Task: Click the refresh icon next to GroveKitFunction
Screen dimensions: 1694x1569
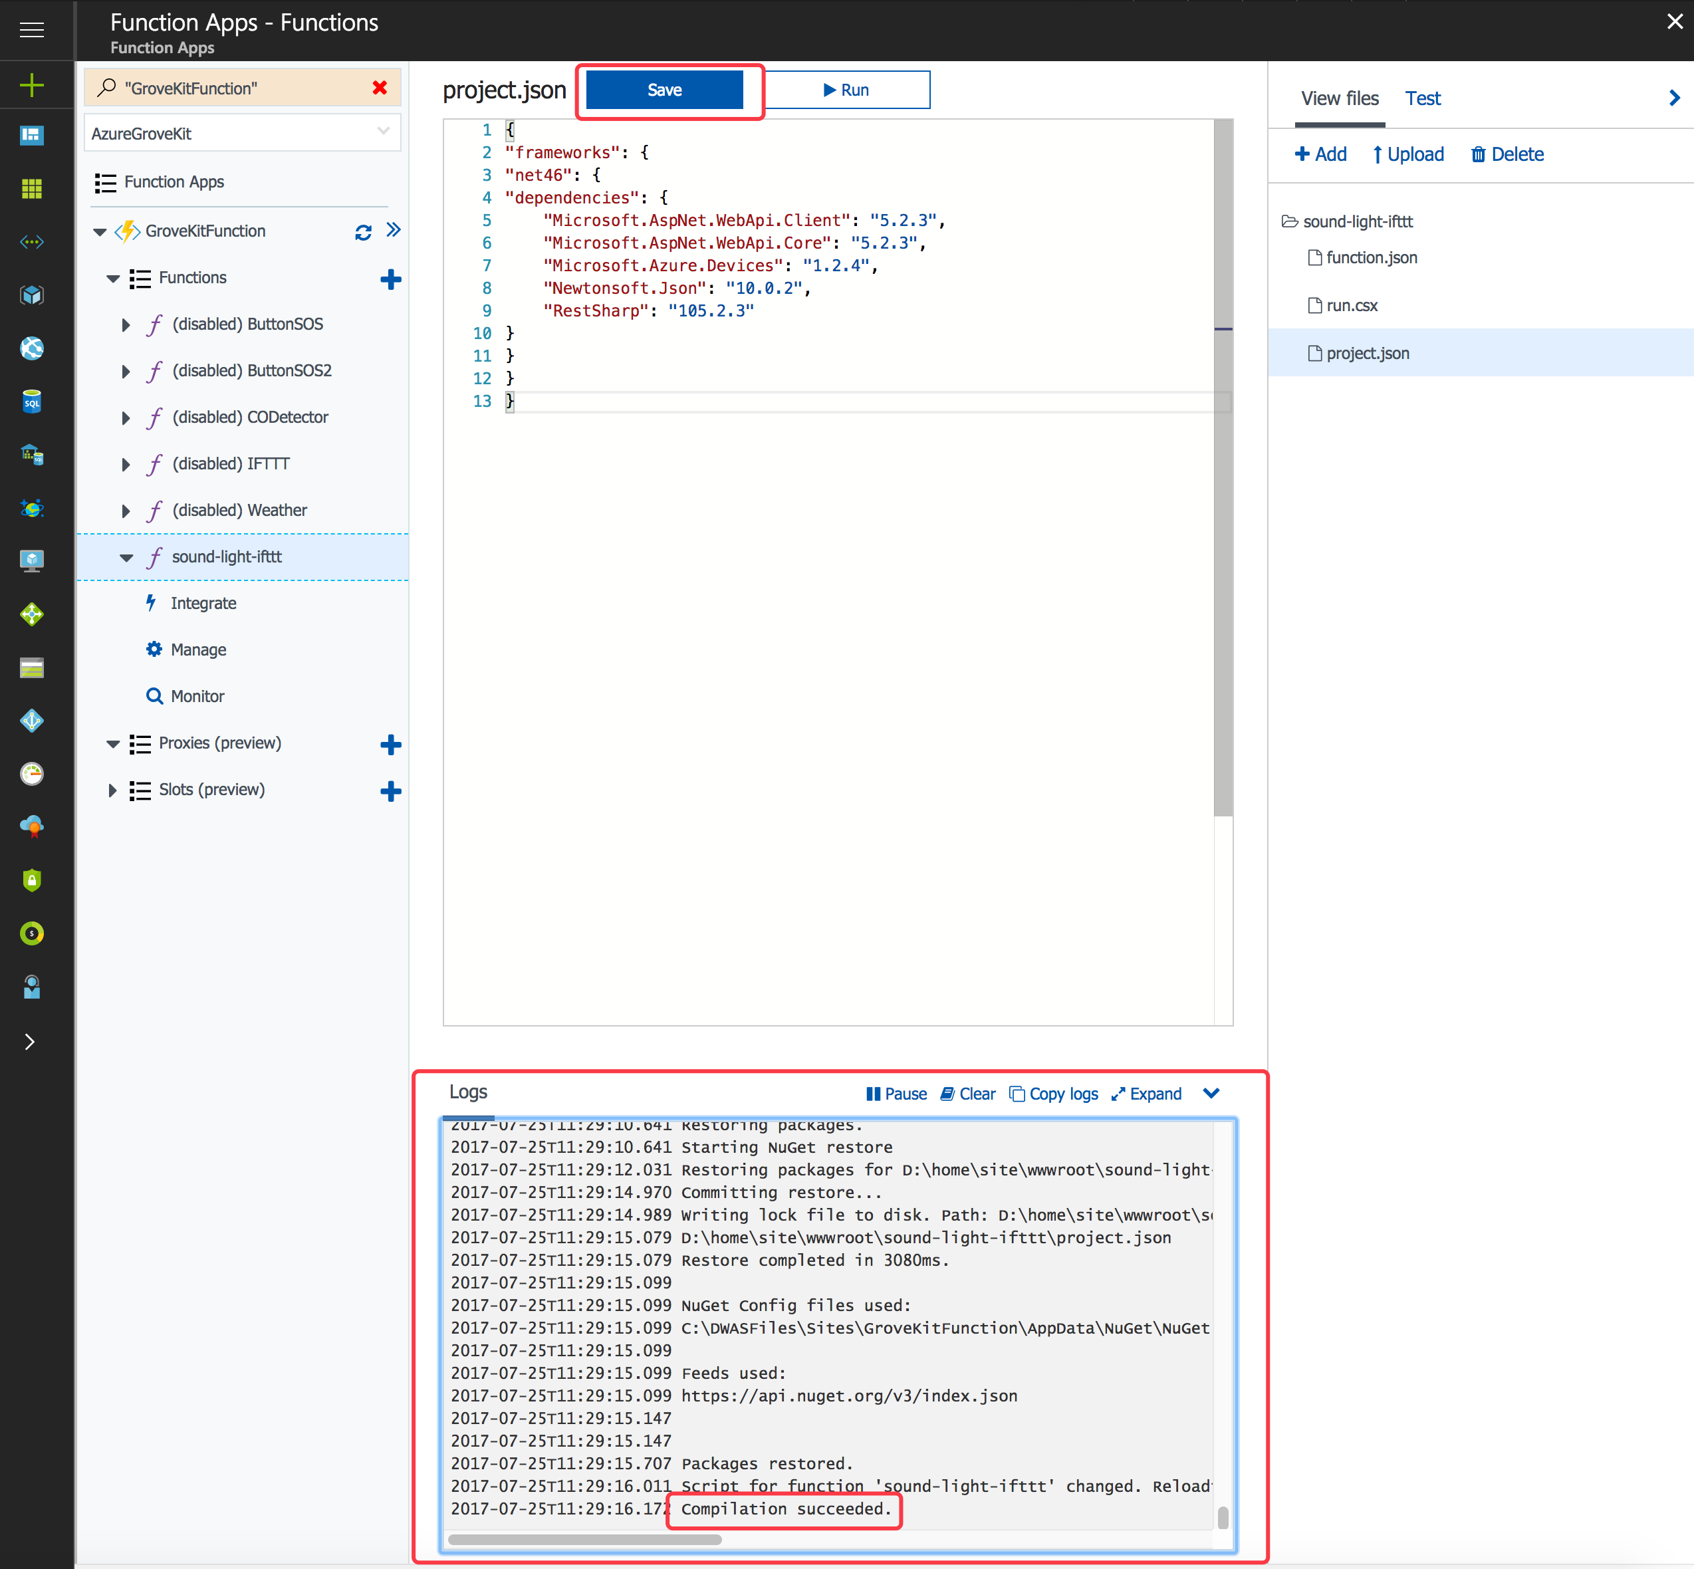Action: click(x=362, y=232)
